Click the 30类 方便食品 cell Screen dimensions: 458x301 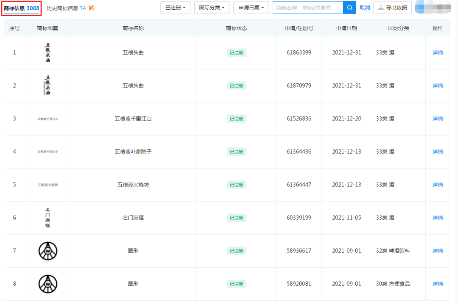[x=393, y=284]
